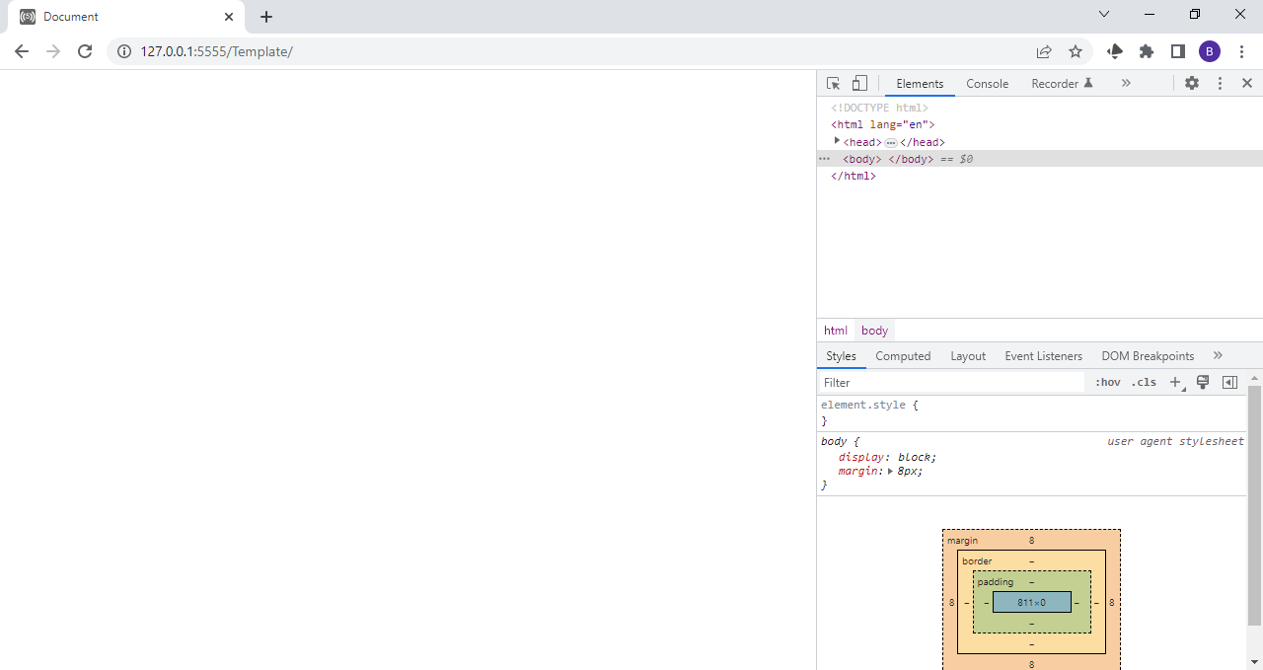Select the inspect element picker tool
Screen dimensions: 1263x670
[833, 83]
